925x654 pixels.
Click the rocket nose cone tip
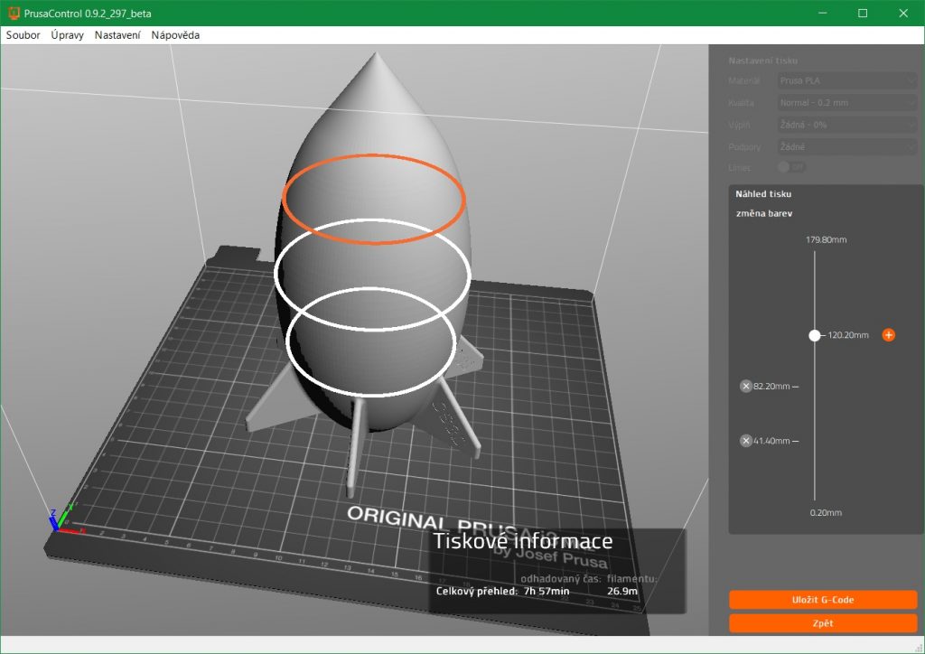[376, 57]
